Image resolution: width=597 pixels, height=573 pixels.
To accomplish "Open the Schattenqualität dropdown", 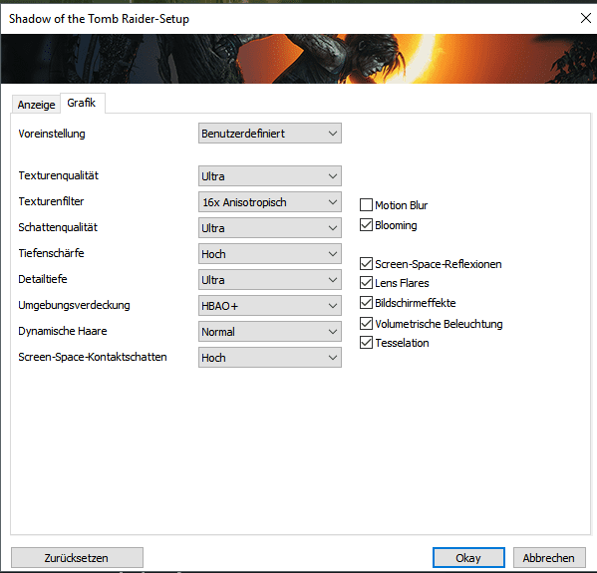I will tap(269, 227).
